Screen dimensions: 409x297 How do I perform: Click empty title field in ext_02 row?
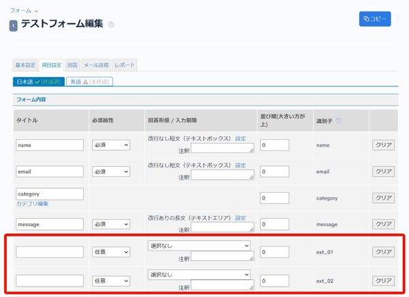[50, 281]
